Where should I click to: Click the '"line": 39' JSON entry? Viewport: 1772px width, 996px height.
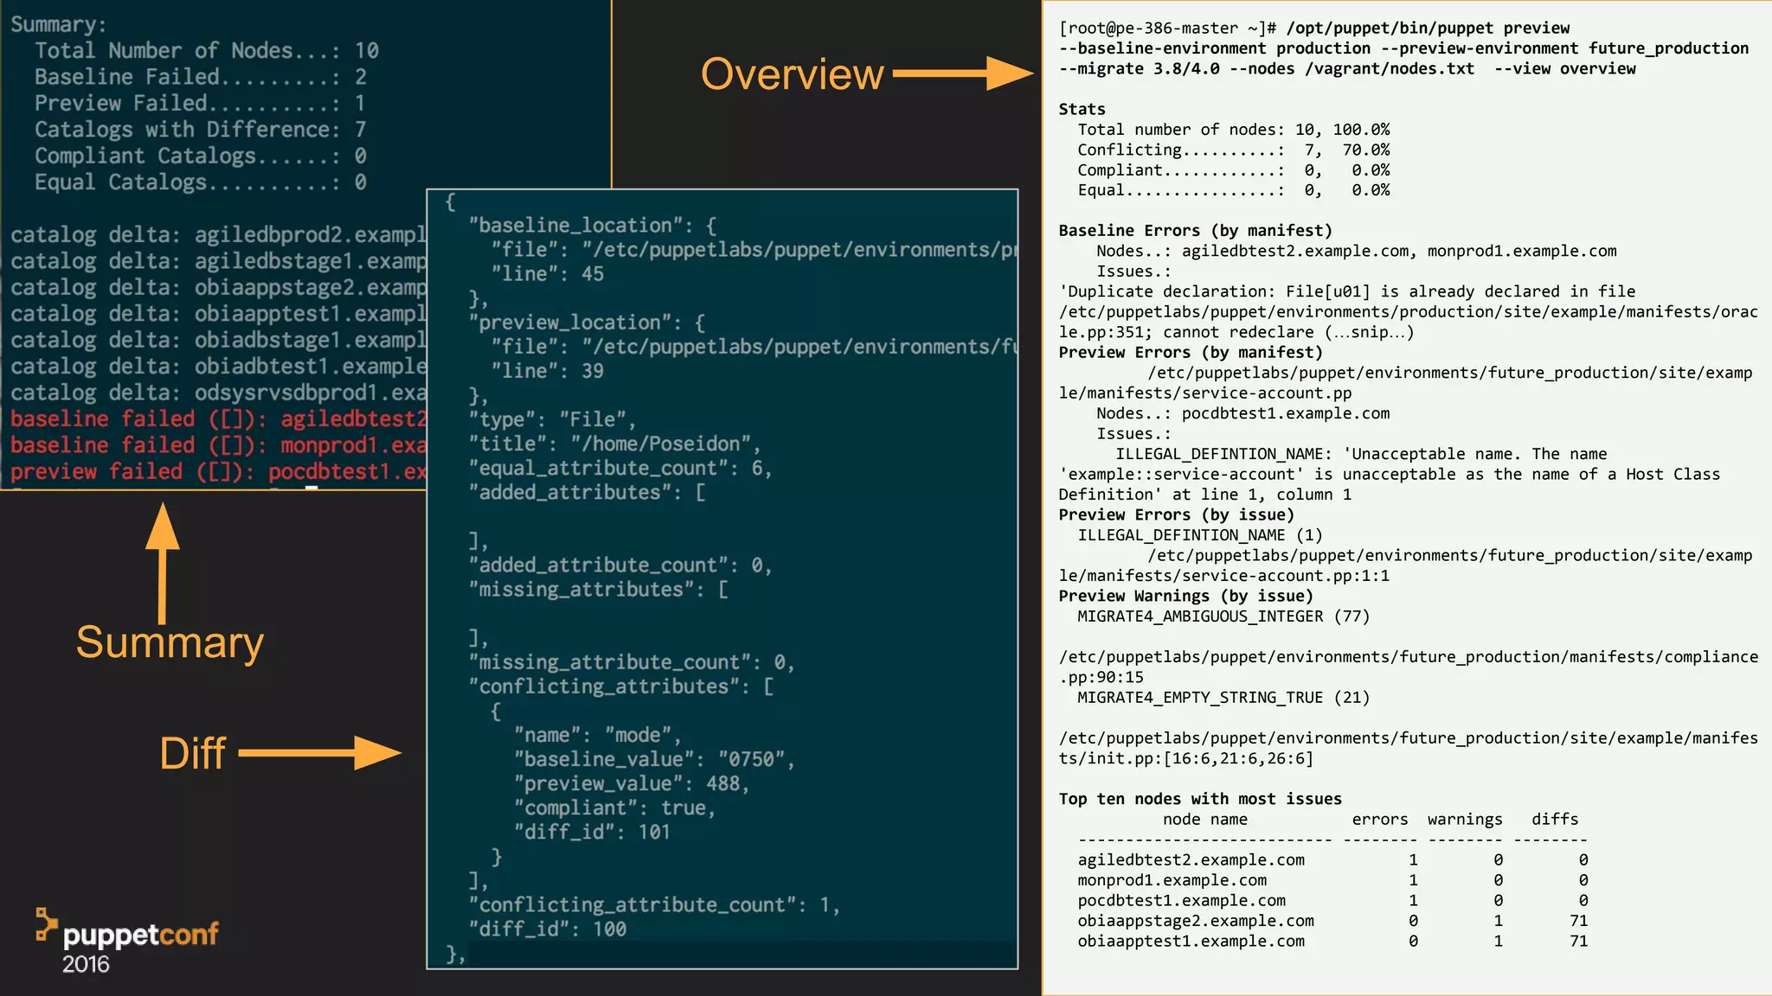(548, 371)
